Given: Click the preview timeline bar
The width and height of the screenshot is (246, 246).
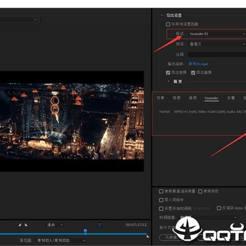Looking at the screenshot, I should point(74,234).
